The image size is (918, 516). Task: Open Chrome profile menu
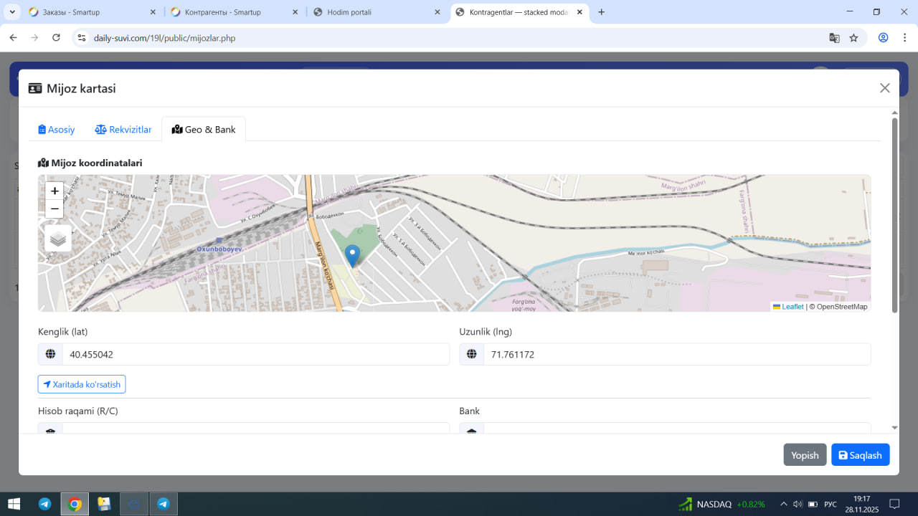pos(883,38)
